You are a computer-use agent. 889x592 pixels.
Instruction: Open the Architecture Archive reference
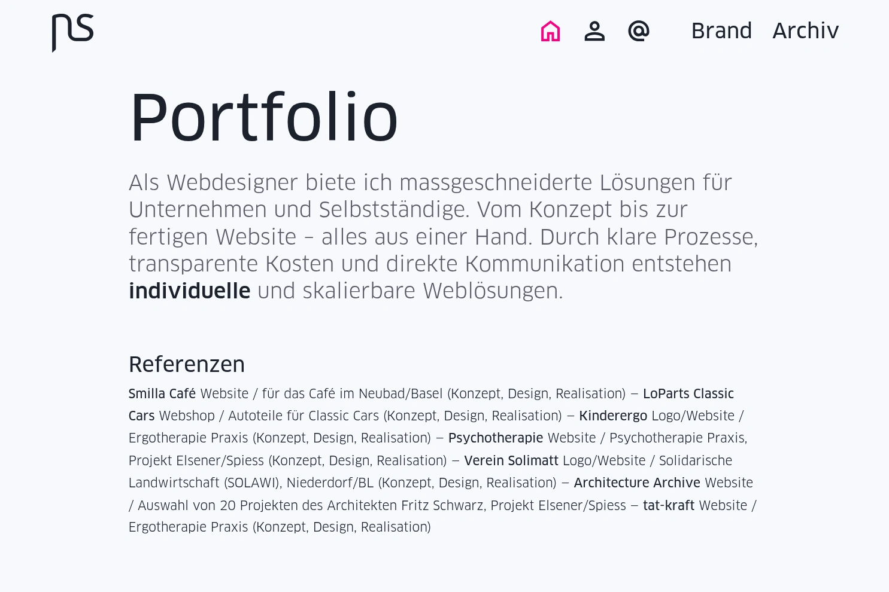click(x=637, y=483)
